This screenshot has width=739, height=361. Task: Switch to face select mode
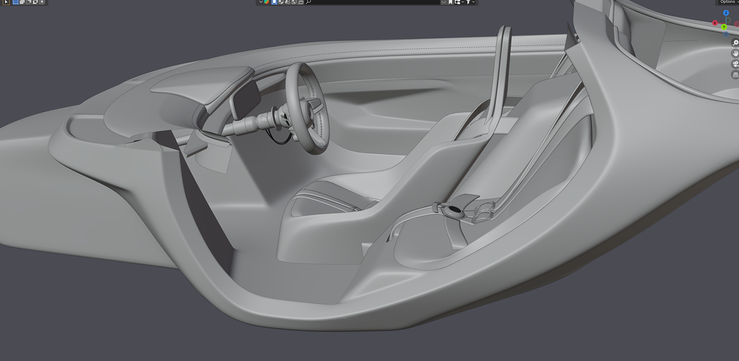pyautogui.click(x=29, y=3)
